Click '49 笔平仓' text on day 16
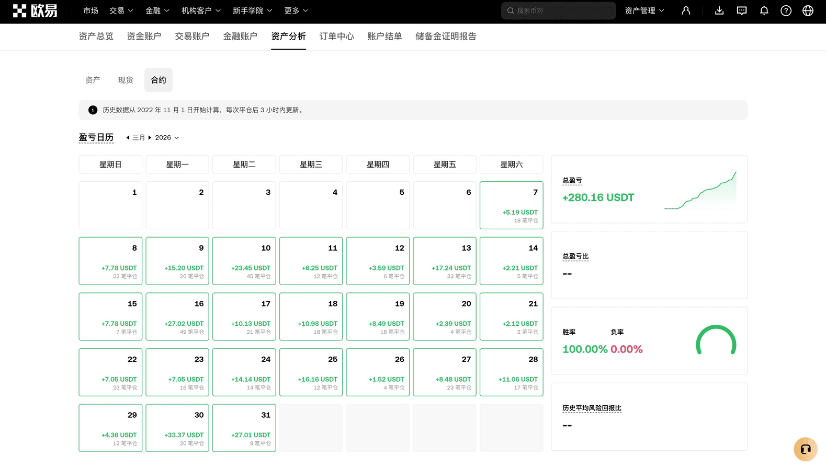Image resolution: width=826 pixels, height=470 pixels. pyautogui.click(x=192, y=332)
